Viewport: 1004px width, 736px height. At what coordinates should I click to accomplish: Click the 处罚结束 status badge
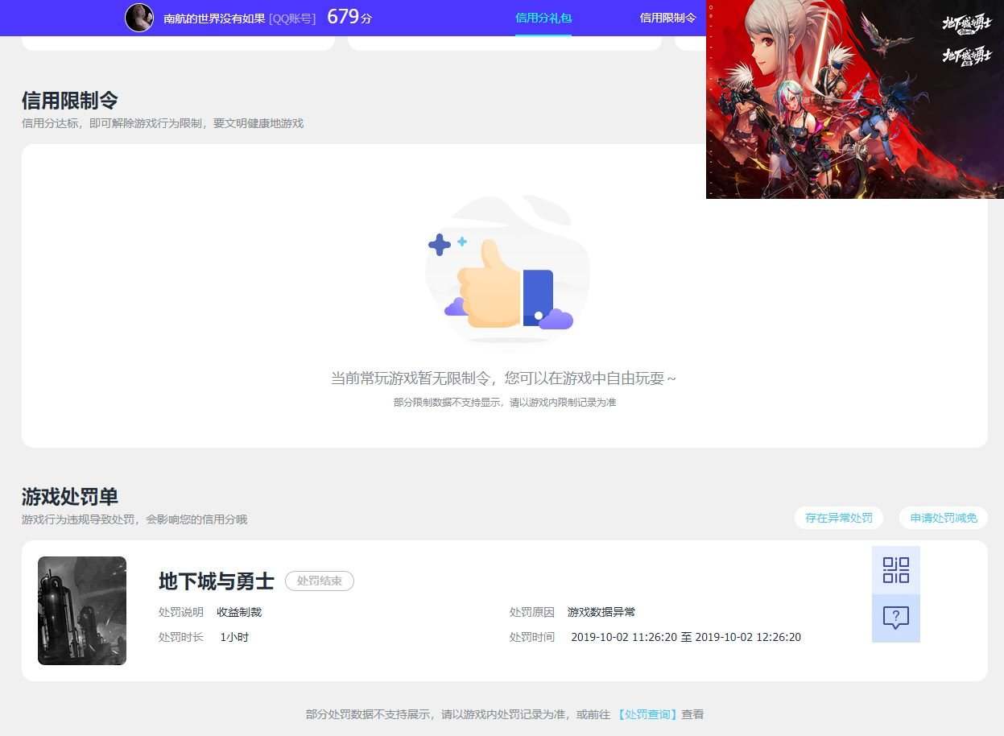[x=320, y=581]
